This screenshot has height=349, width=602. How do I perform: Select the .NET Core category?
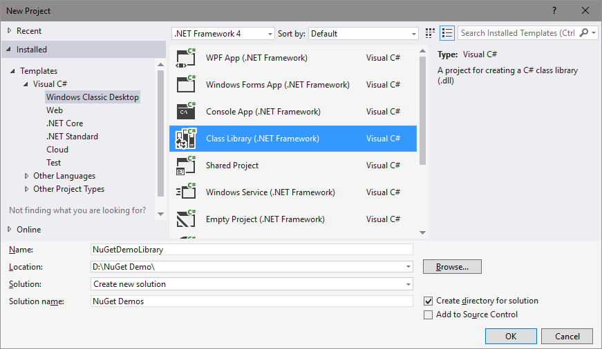pyautogui.click(x=65, y=123)
